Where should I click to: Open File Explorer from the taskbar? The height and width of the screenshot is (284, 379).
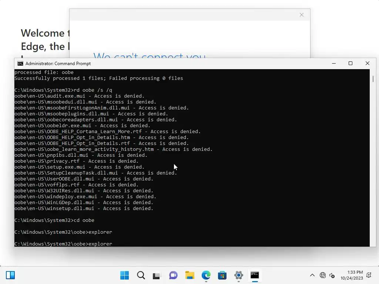point(190,275)
